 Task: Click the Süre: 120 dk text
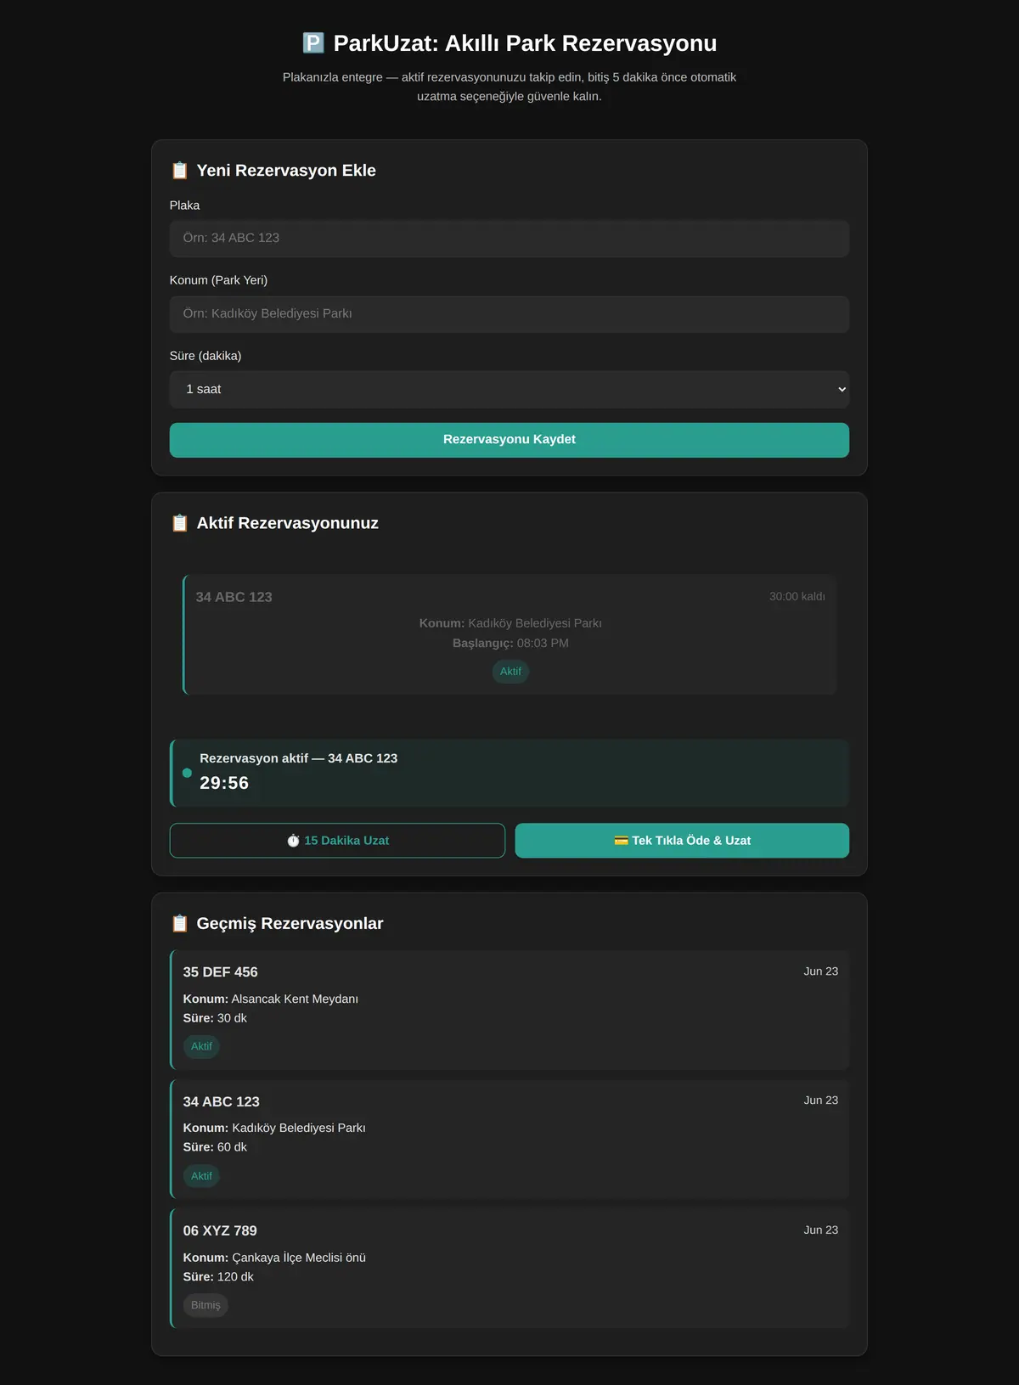(x=218, y=1277)
